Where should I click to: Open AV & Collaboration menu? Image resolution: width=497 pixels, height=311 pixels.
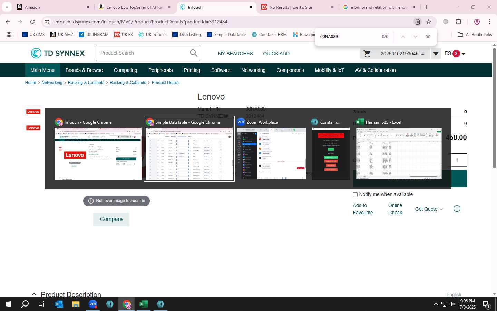click(x=376, y=70)
